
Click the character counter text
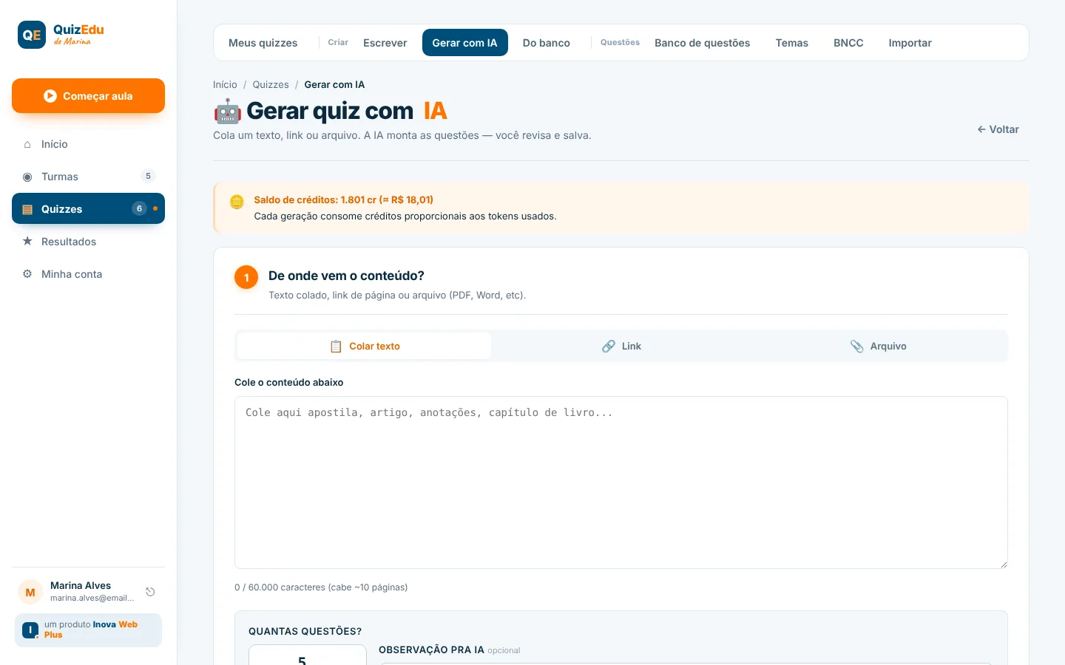[321, 587]
